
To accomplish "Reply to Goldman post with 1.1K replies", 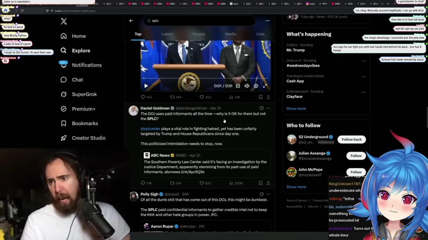I will 146,183.
